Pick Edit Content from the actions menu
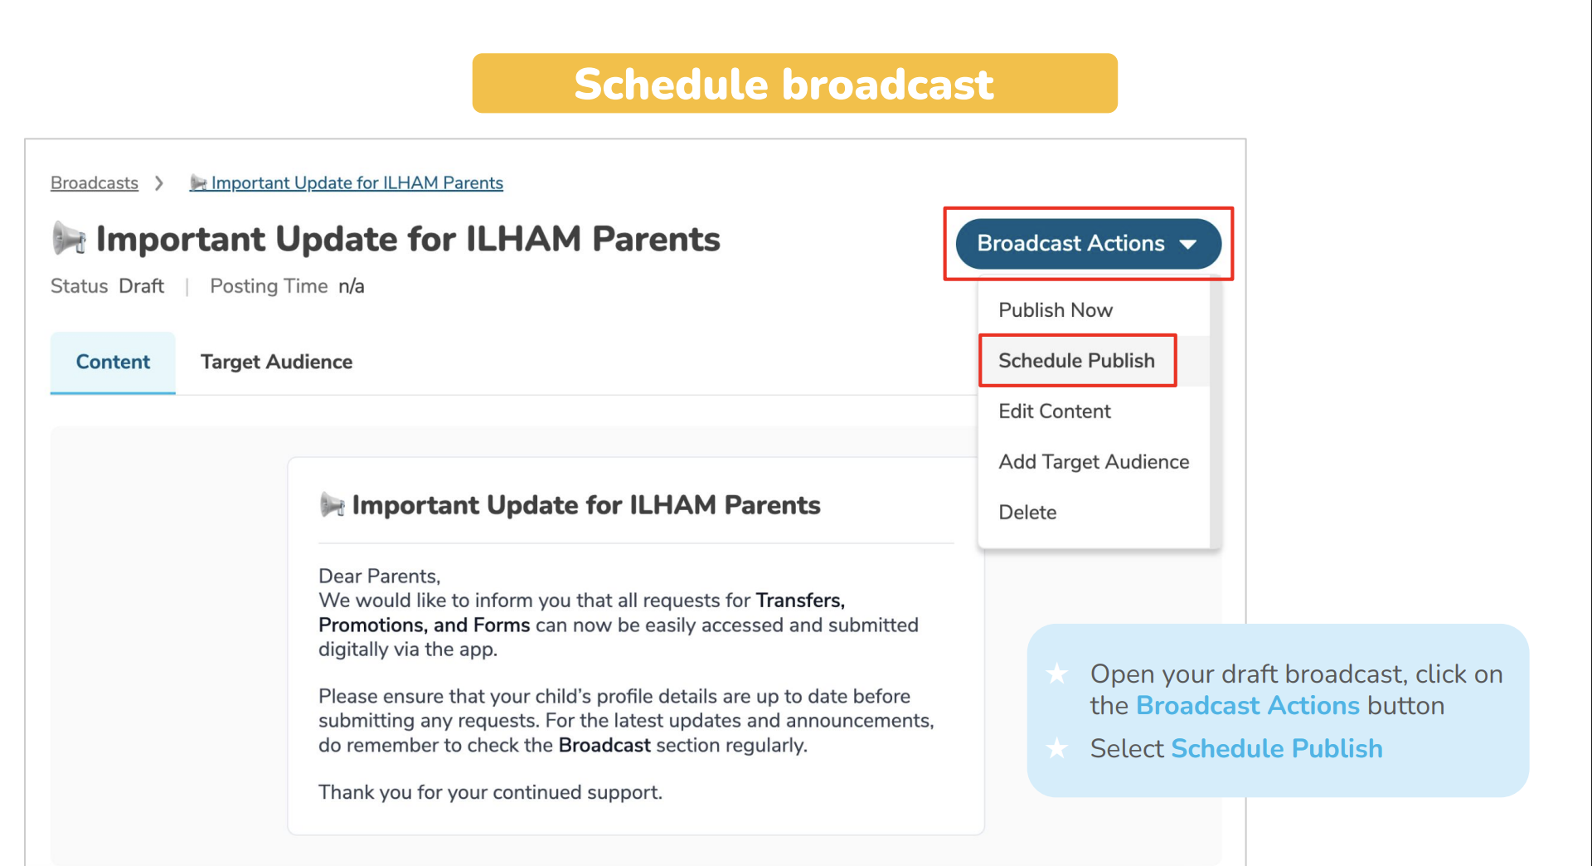Image resolution: width=1592 pixels, height=866 pixels. pos(1054,411)
